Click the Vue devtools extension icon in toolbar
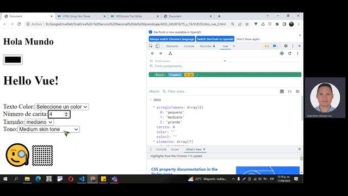 click(256, 24)
